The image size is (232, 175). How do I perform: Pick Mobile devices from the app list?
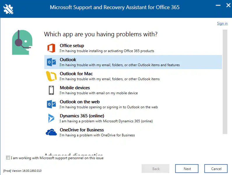pos(75,88)
